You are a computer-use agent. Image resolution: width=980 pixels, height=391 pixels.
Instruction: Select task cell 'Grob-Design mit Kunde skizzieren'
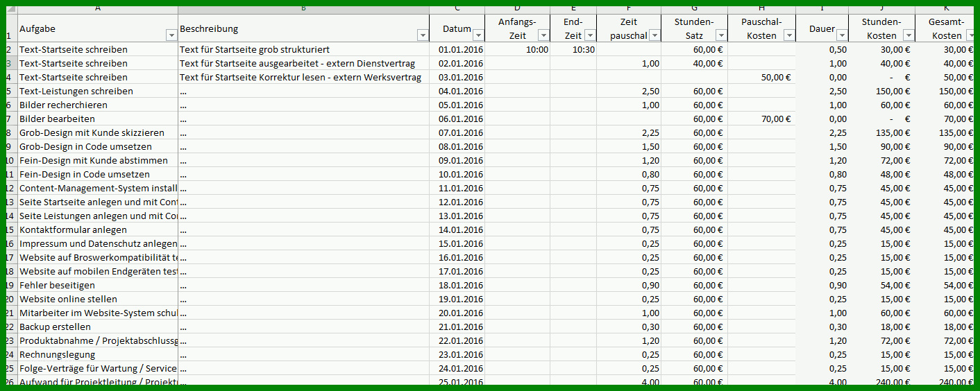click(x=97, y=132)
